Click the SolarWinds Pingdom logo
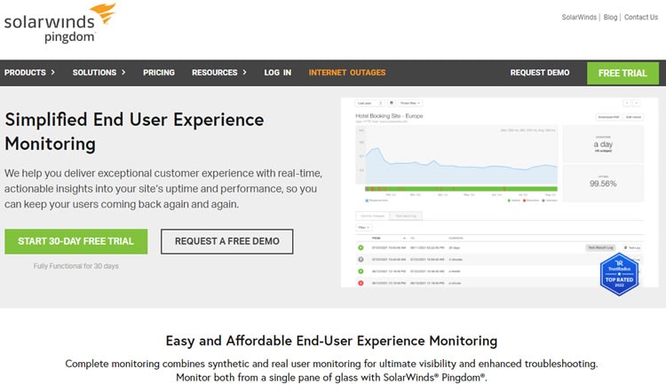The width and height of the screenshot is (666, 392). 59,23
